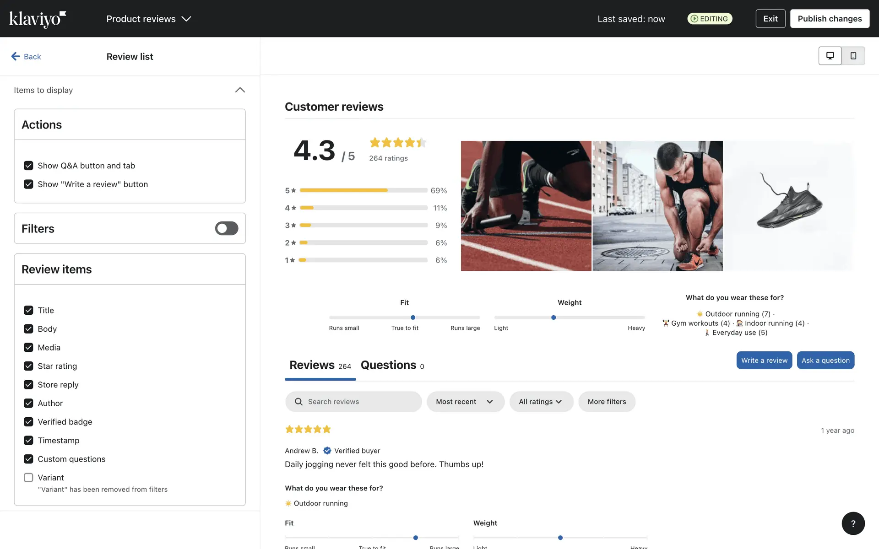The image size is (879, 549).
Task: Click the search magnifier icon in reviews
Action: pos(298,402)
